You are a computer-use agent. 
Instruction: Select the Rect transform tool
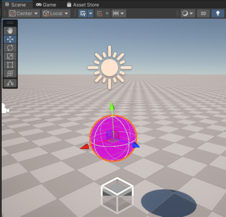point(10,65)
